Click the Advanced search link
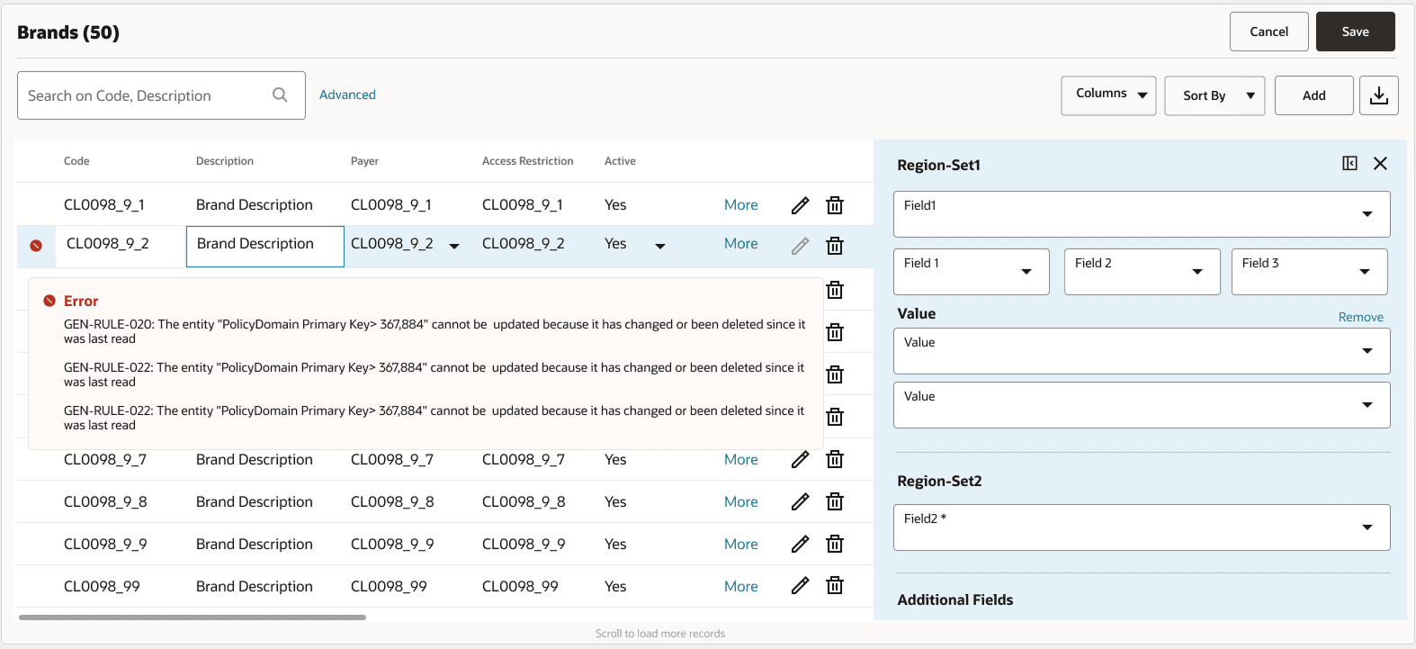This screenshot has width=1416, height=649. click(347, 95)
